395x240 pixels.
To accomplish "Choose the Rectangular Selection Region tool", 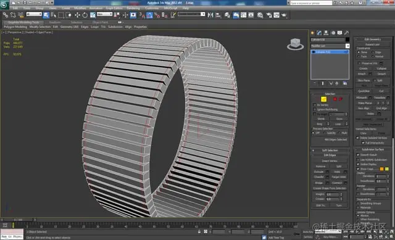I will 61,15.
